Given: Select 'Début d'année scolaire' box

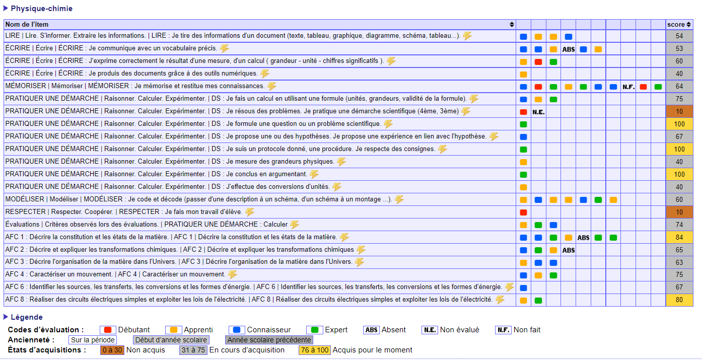Looking at the screenshot, I should pyautogui.click(x=171, y=340).
